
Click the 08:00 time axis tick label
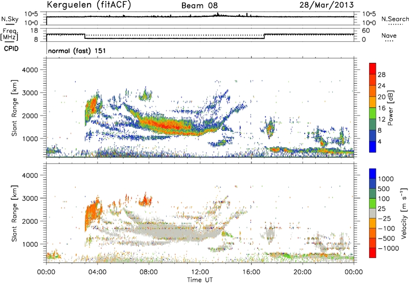pos(149,272)
